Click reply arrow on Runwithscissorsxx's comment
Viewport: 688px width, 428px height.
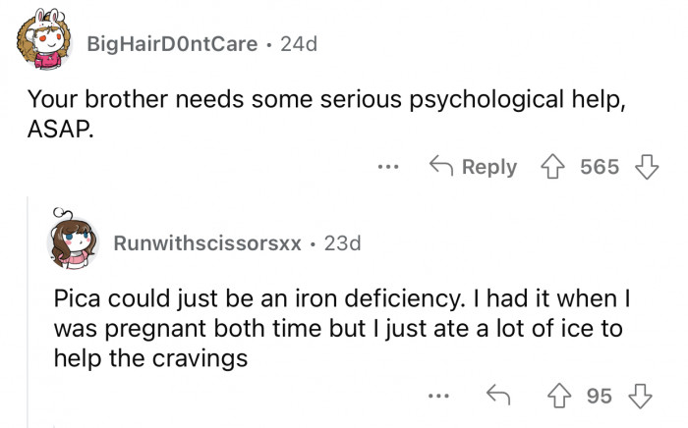(x=496, y=396)
